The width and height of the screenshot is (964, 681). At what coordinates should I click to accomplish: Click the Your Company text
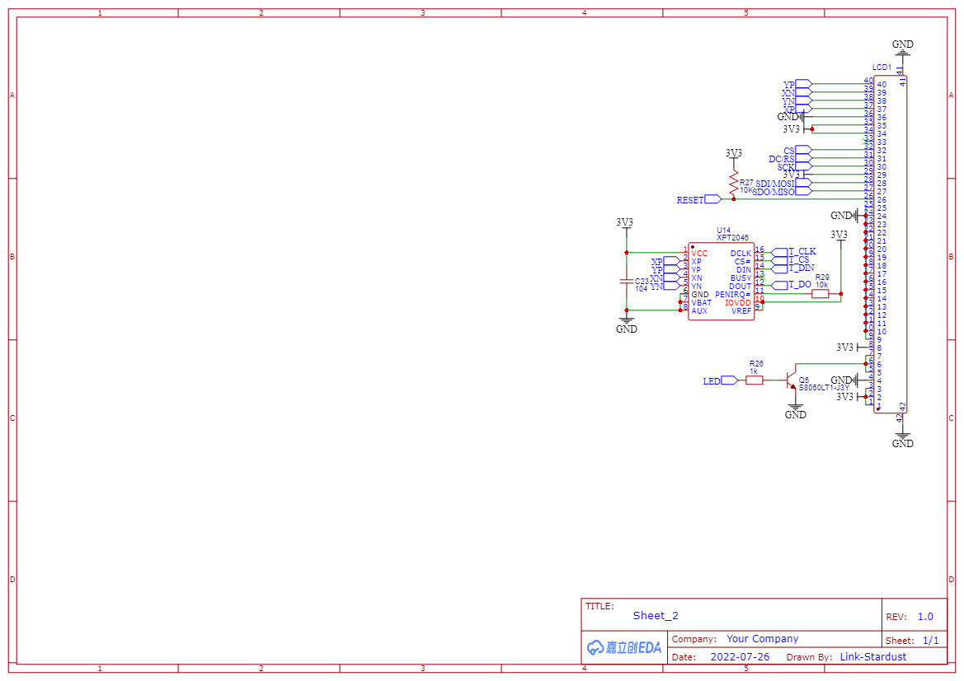[762, 639]
